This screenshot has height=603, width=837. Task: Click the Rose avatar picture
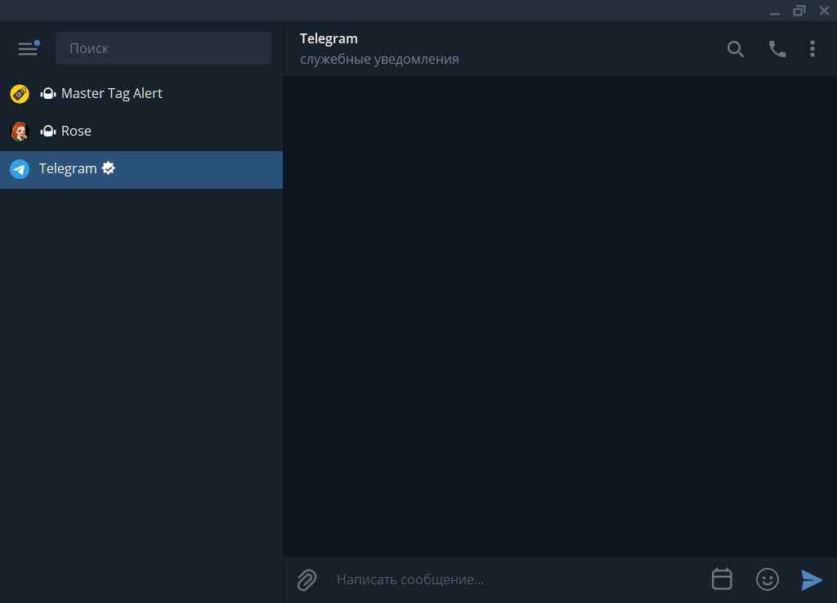(20, 132)
